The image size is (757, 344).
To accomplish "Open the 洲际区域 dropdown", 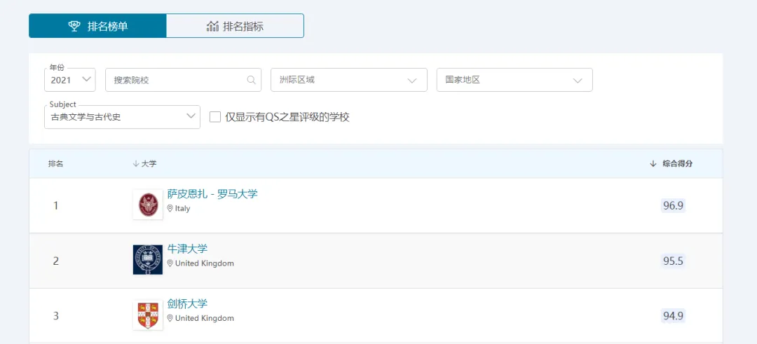I will tap(349, 80).
